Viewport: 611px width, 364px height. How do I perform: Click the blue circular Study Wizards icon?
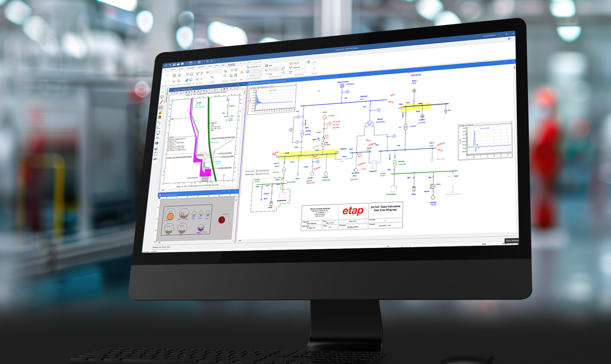tap(308, 62)
